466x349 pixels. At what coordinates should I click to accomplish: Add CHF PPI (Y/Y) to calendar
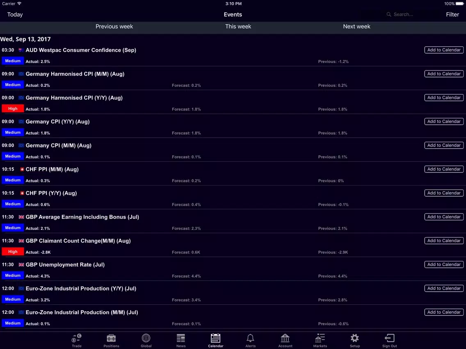(x=444, y=193)
